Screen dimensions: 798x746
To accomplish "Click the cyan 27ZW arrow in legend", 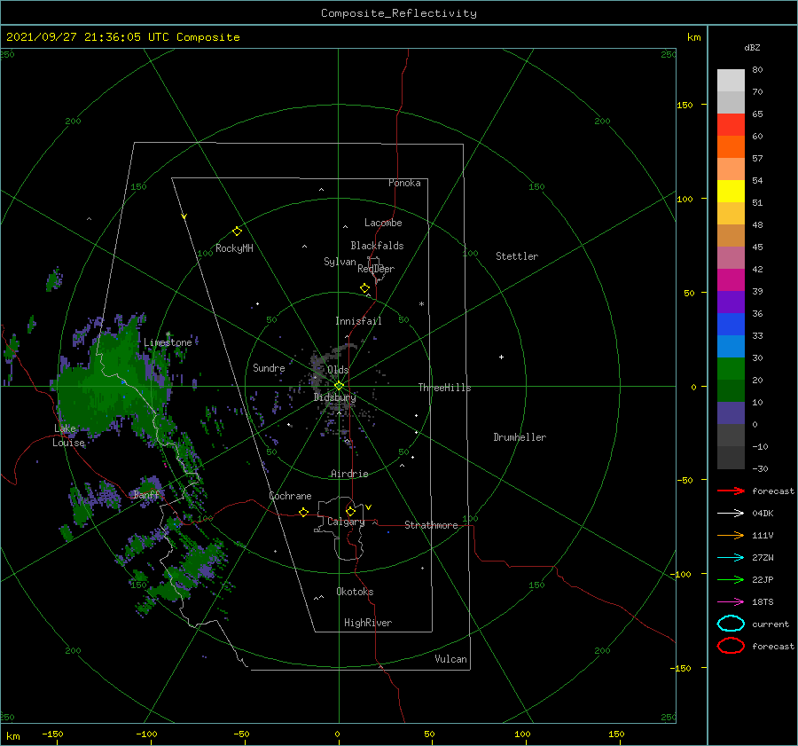I will point(731,558).
